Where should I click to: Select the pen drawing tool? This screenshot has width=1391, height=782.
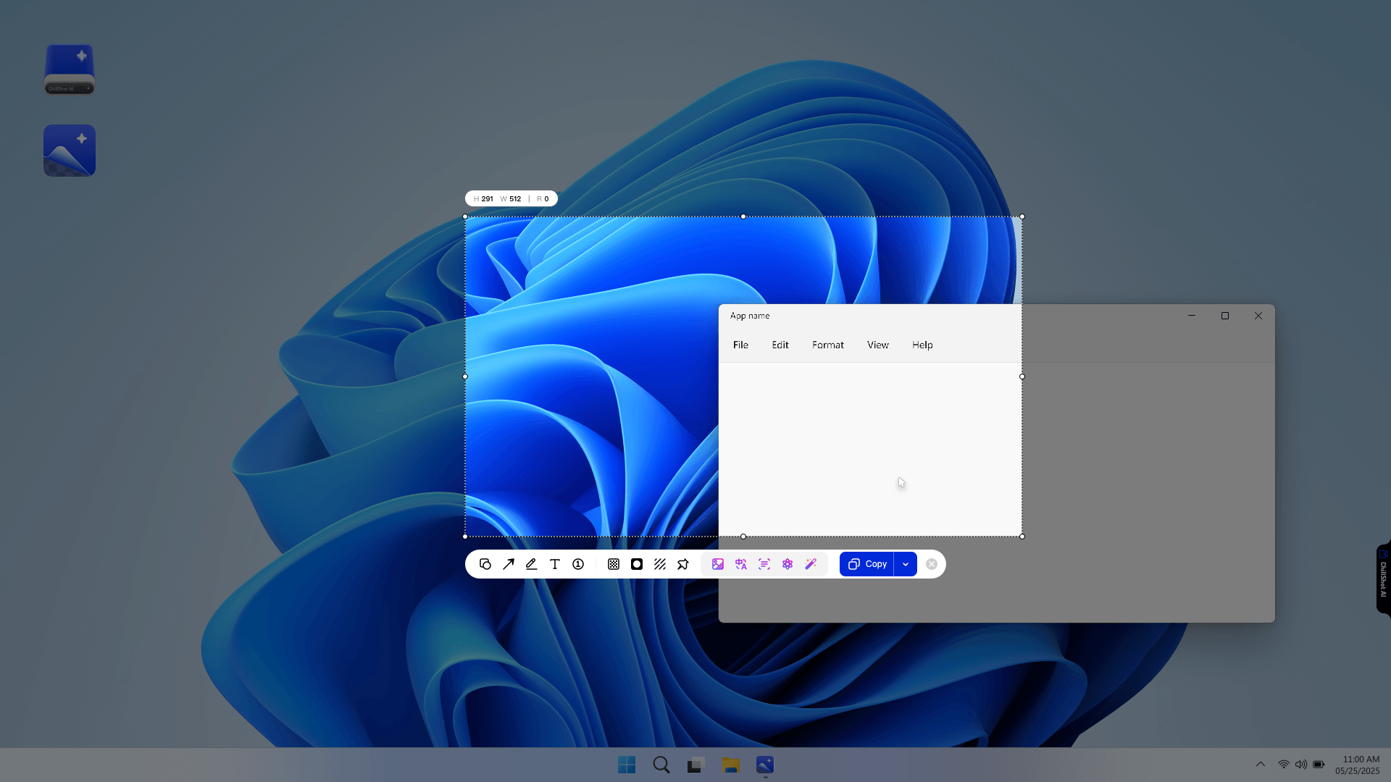(532, 564)
